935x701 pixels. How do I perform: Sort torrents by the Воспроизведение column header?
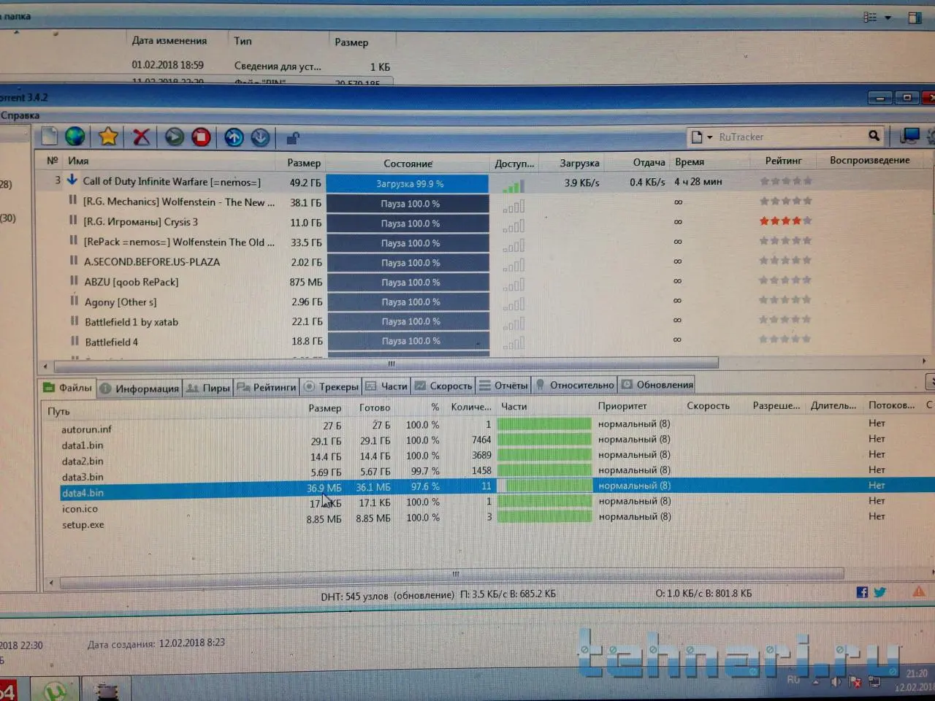tap(869, 160)
